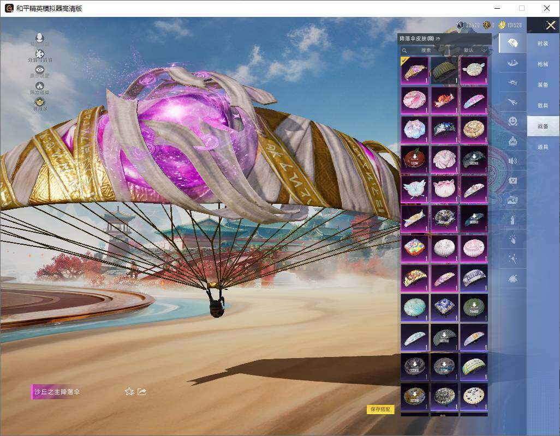Toggle the eye display-settings icon
This screenshot has width=560, height=436.
pyautogui.click(x=40, y=70)
